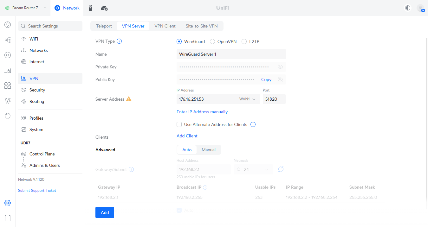Click the IP Range value 192.168.2.2 - 192.168.2.254
428x227 pixels.
coord(312,197)
